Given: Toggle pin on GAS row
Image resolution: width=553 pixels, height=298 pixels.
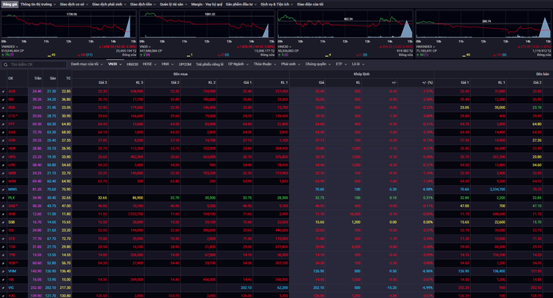Looking at the screenshot, I should click(3, 133).
